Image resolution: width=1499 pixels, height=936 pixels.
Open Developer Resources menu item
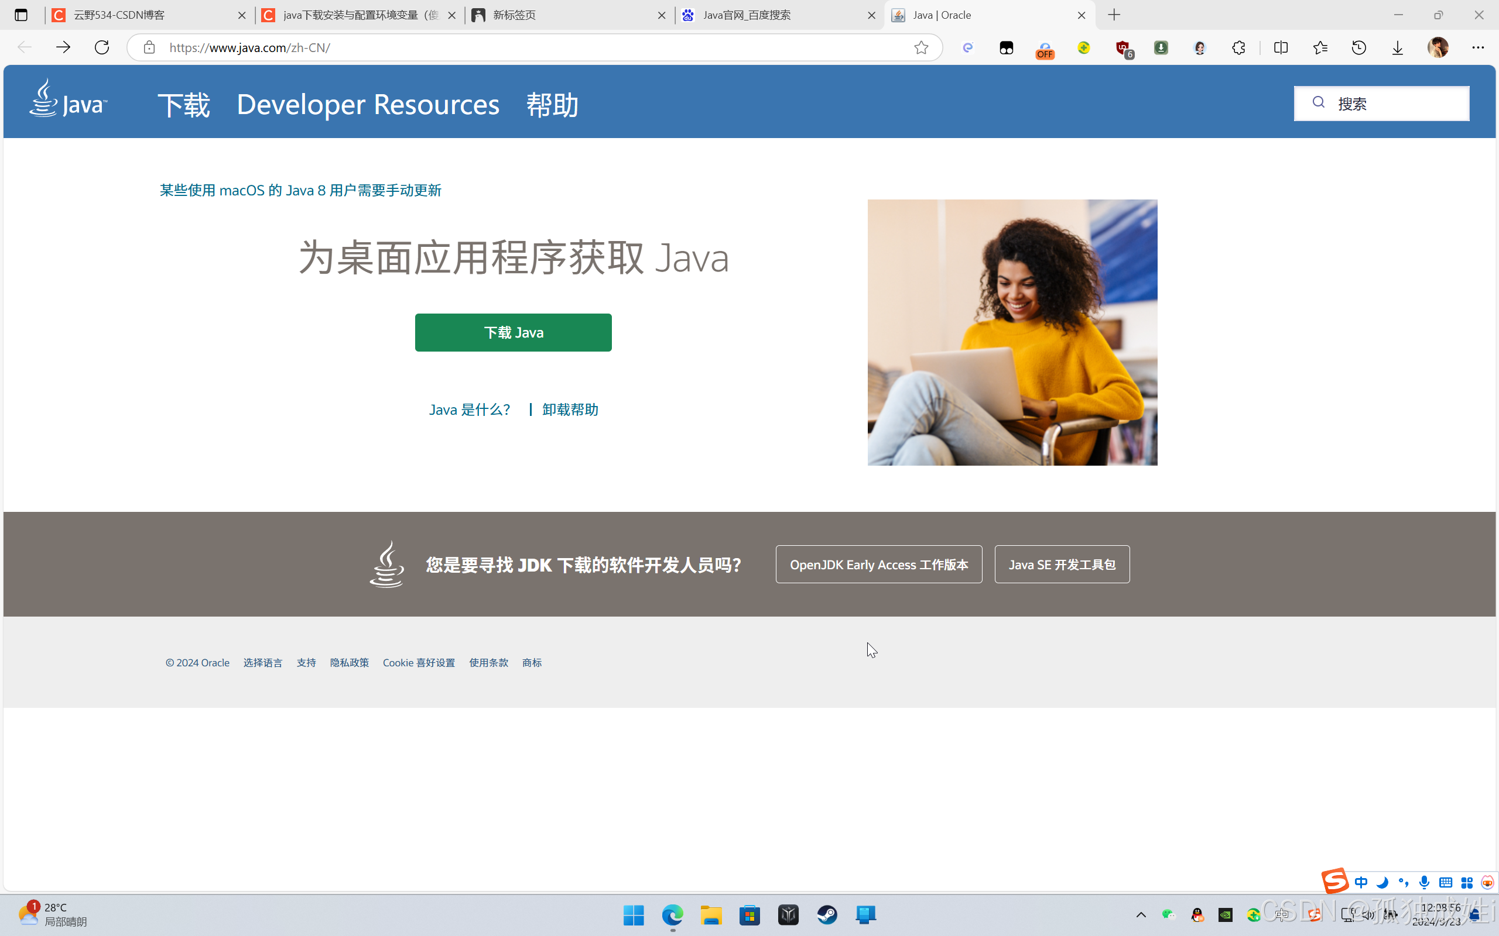coord(368,102)
